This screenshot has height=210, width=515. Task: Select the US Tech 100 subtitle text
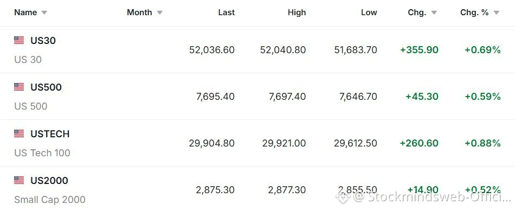click(x=42, y=153)
